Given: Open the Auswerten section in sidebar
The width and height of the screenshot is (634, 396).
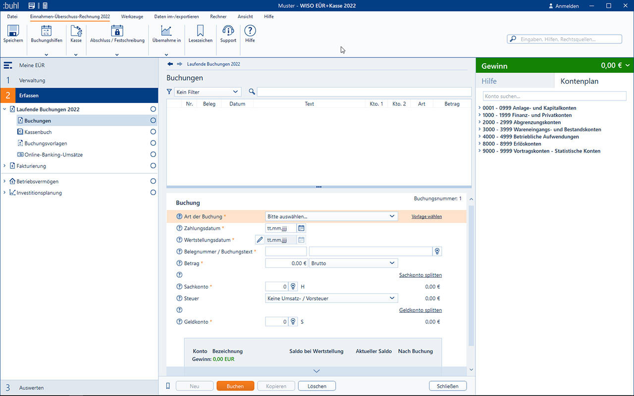Looking at the screenshot, I should tap(79, 388).
